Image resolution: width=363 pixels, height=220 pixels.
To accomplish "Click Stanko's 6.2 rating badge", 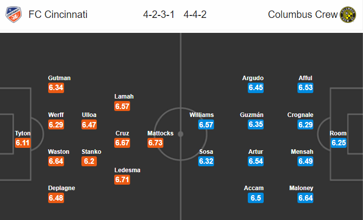I will pyautogui.click(x=89, y=161).
